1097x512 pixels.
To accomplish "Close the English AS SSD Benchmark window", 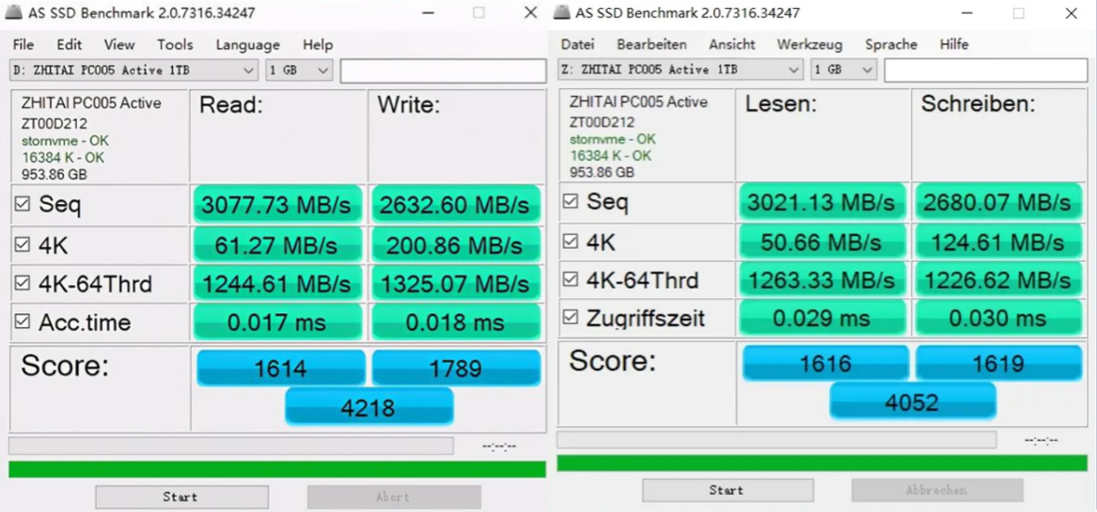I will 530,13.
